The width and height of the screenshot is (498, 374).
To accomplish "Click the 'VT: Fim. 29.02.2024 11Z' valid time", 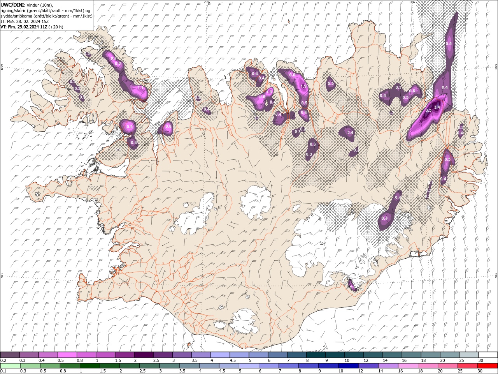I will point(24,27).
